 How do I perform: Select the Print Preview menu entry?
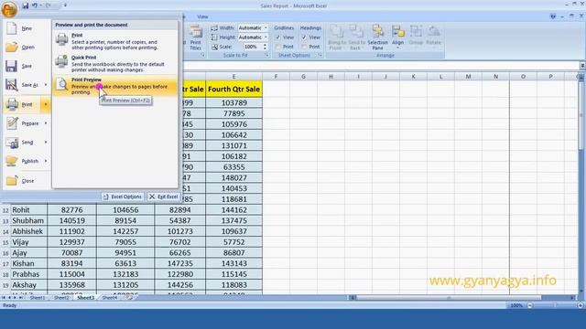pyautogui.click(x=115, y=86)
